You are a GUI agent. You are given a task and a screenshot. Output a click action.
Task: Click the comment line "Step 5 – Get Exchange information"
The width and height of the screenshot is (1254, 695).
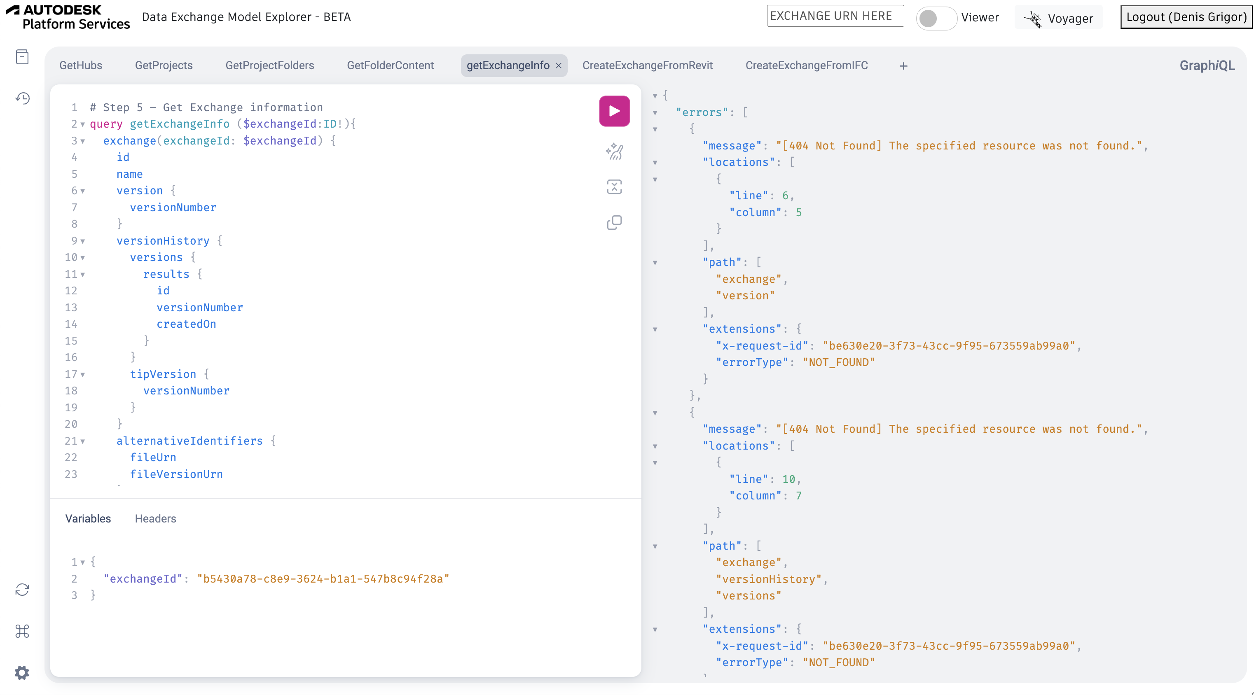[x=206, y=107]
